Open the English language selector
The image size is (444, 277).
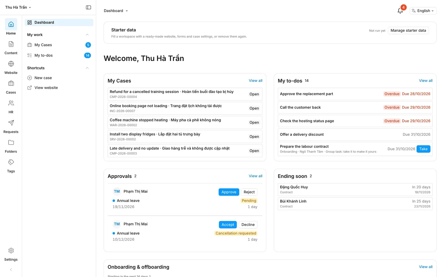pos(423,11)
